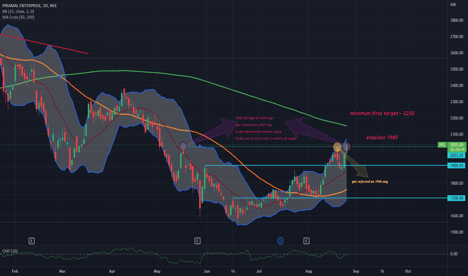Click PIRAMAL ENTERPRISE, 1D, NSE title
The height and width of the screenshot is (276, 468).
[x=30, y=6]
